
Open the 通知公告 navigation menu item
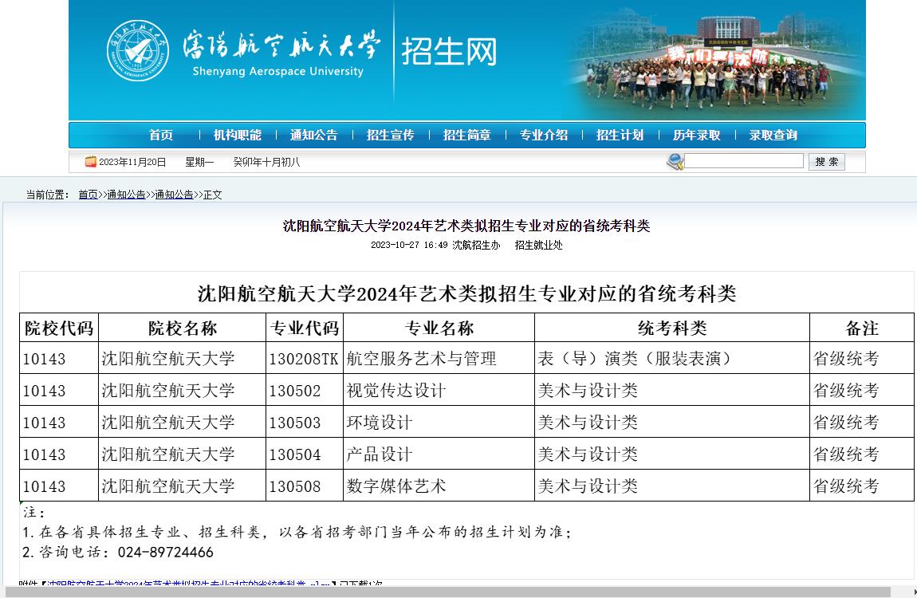pos(314,135)
